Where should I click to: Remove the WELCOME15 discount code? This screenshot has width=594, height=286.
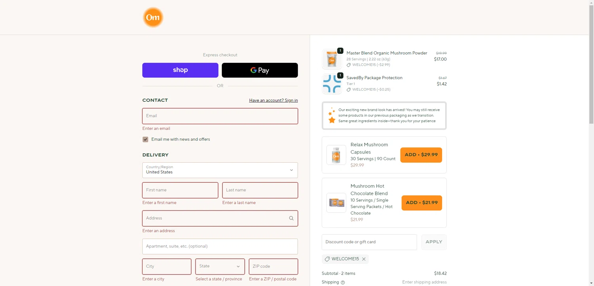pyautogui.click(x=364, y=259)
